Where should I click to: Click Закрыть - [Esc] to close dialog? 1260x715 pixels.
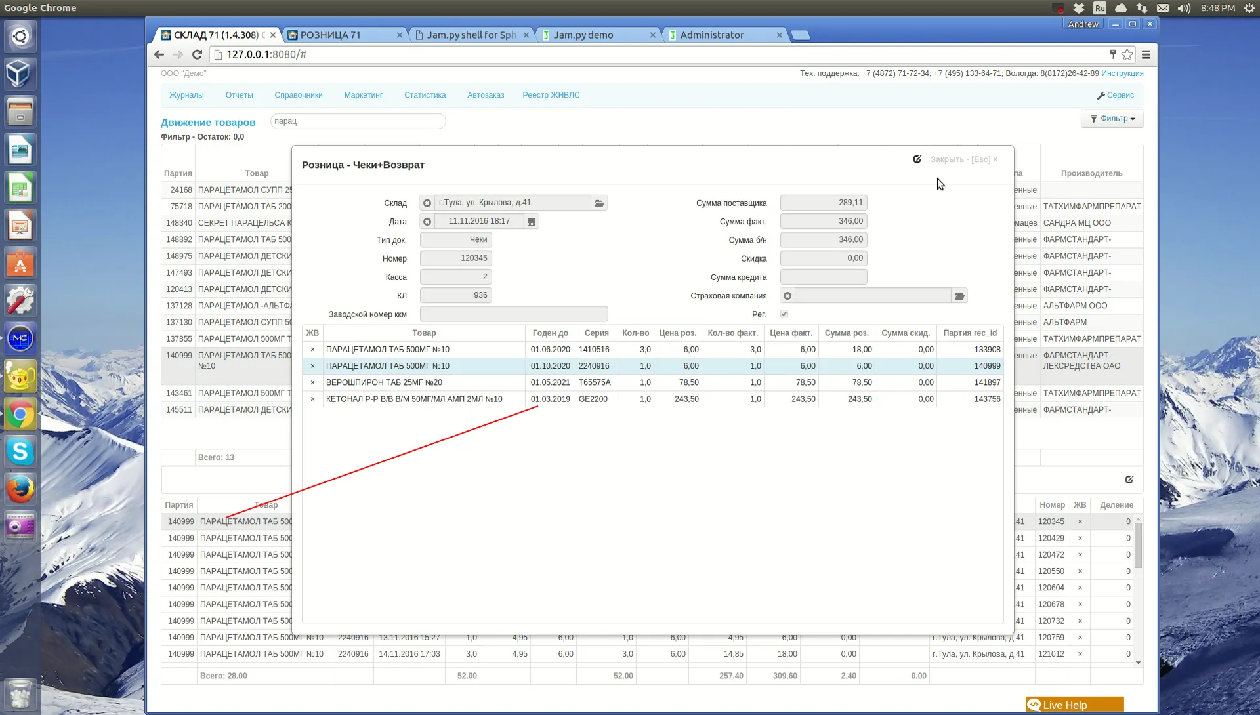(963, 159)
